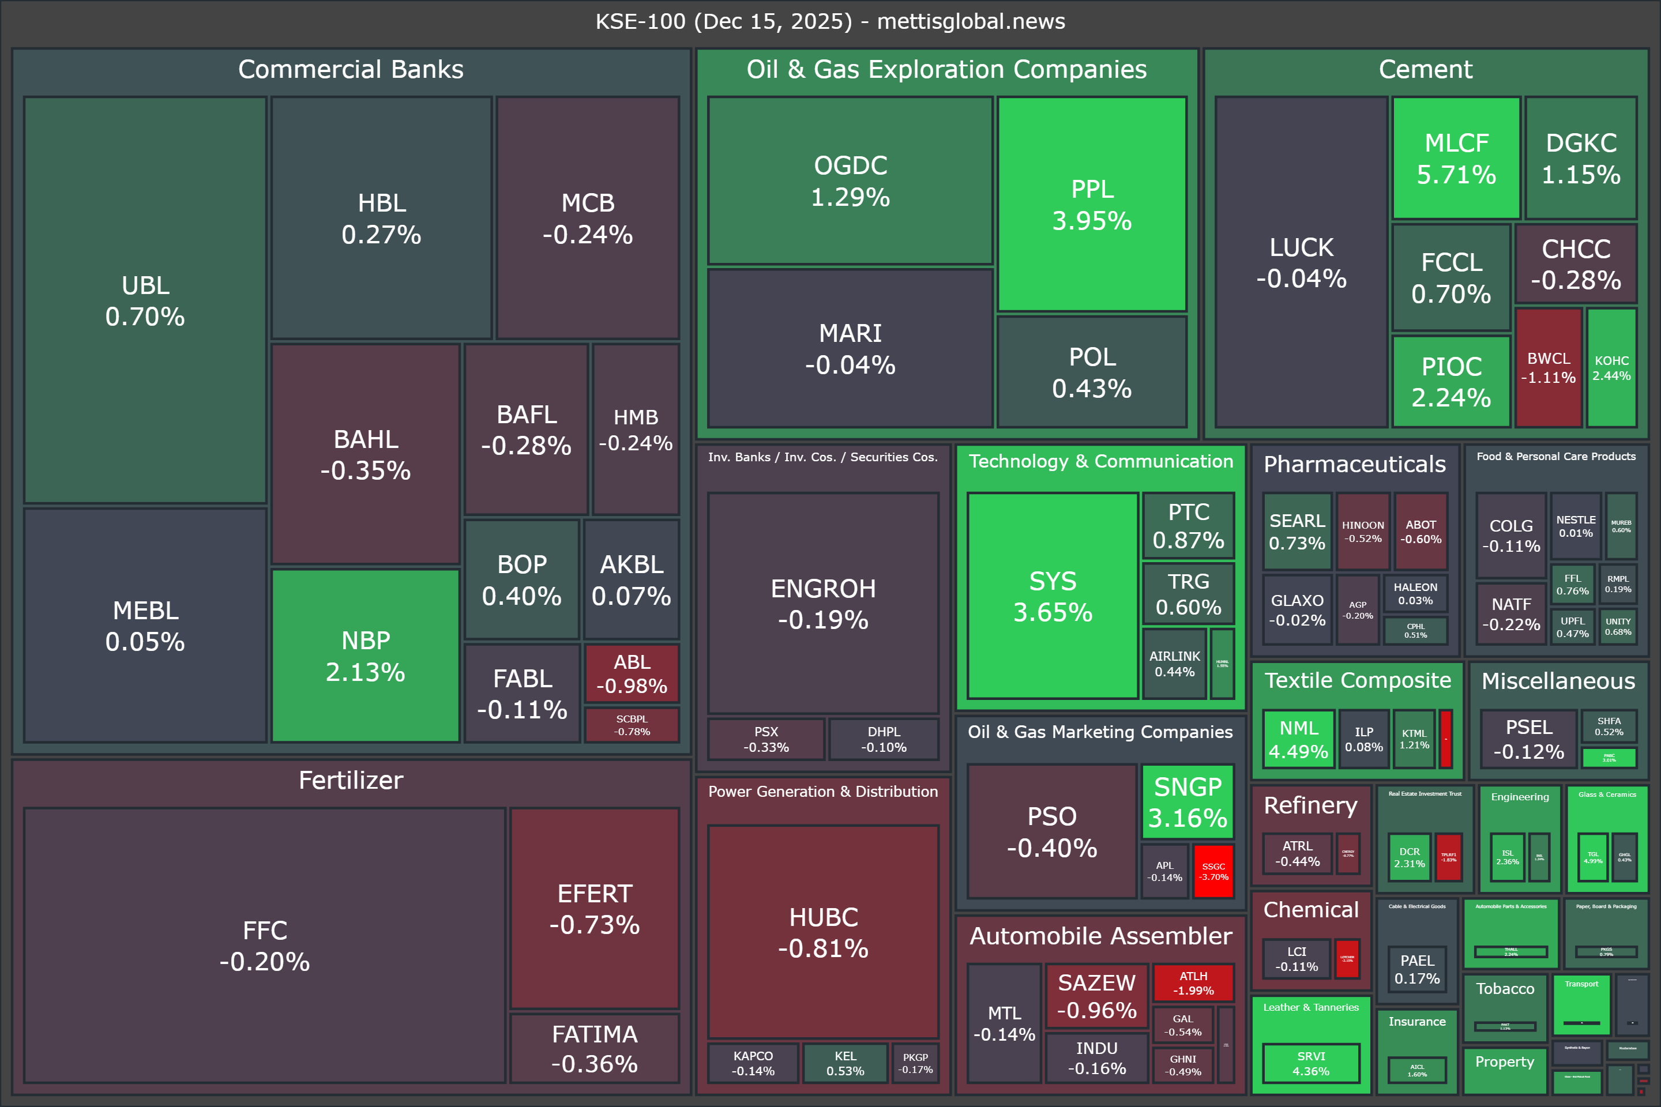Select the bright red SSGC tile
The height and width of the screenshot is (1107, 1661).
[1213, 871]
